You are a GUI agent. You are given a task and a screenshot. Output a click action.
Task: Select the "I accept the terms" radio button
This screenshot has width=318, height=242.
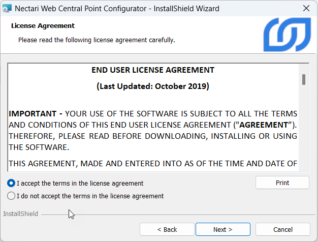point(11,183)
